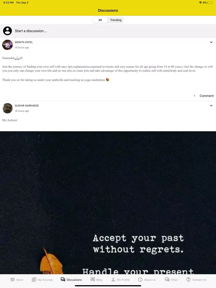This screenshot has height=288, width=216.
Task: Open the Contact Us question-mark icon
Action: pyautogui.click(x=188, y=280)
